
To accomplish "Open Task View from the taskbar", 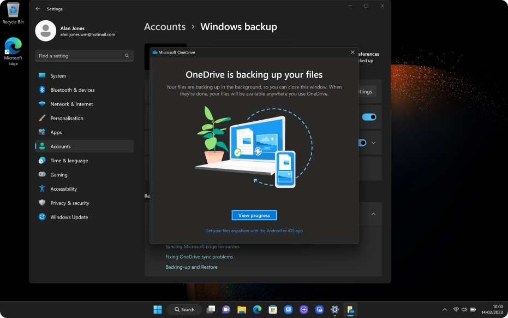I will point(211,309).
